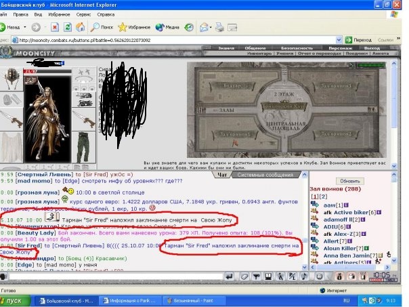This screenshot has width=409, height=307.
Task: Go to user list page [2]
Action: click(323, 197)
